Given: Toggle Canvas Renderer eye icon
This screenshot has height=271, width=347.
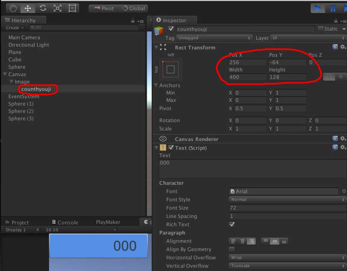Looking at the screenshot, I should click(x=163, y=139).
